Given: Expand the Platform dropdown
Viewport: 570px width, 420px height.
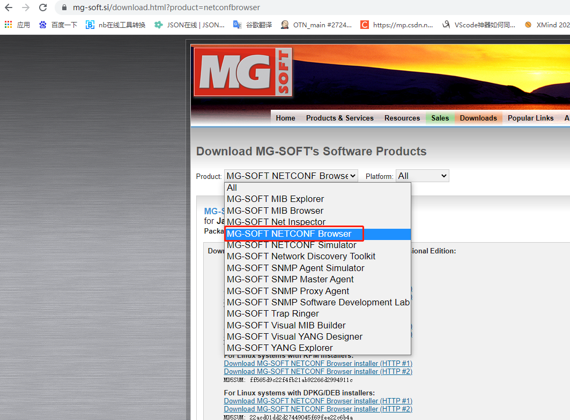Looking at the screenshot, I should coord(423,176).
